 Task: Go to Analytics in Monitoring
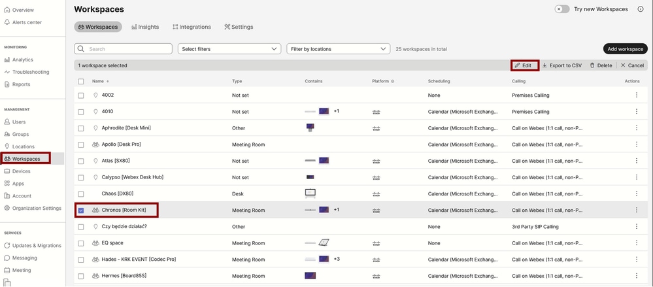(x=19, y=59)
